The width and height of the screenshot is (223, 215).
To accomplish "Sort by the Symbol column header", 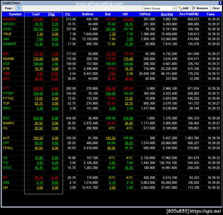I will click(x=15, y=14).
